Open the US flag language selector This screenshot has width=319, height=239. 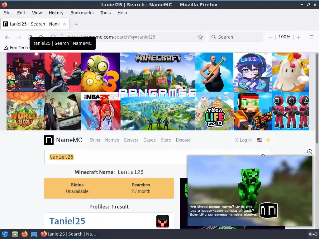coord(259,140)
